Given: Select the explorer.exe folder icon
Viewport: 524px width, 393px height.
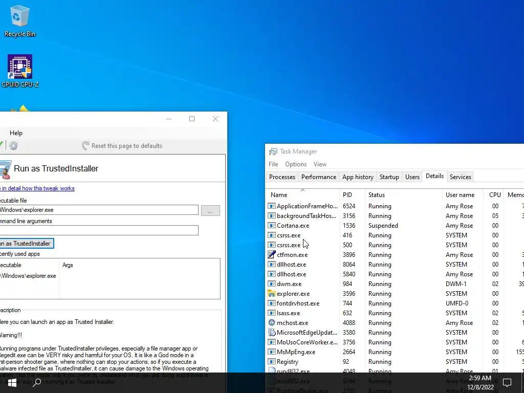Looking at the screenshot, I should [x=272, y=293].
